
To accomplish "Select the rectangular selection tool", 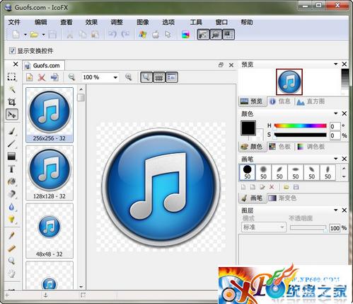I will 11,77.
